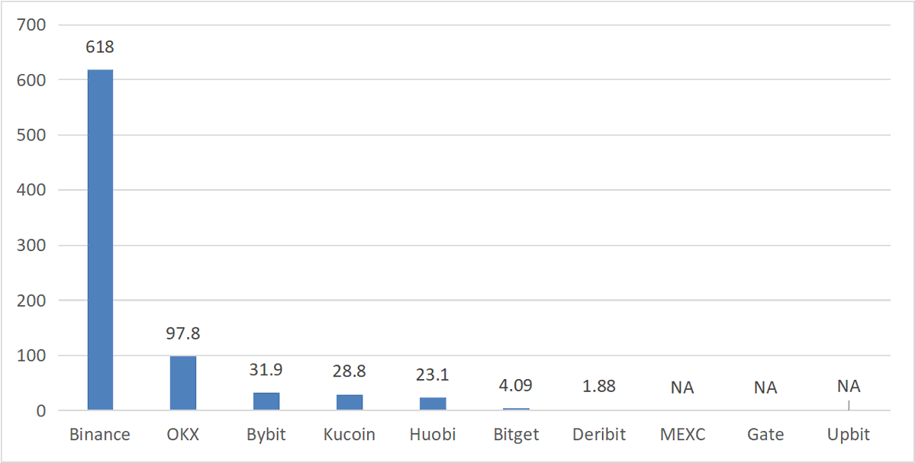Click the Binance axis category label
Viewport: 915px width, 463px height.
click(x=100, y=435)
